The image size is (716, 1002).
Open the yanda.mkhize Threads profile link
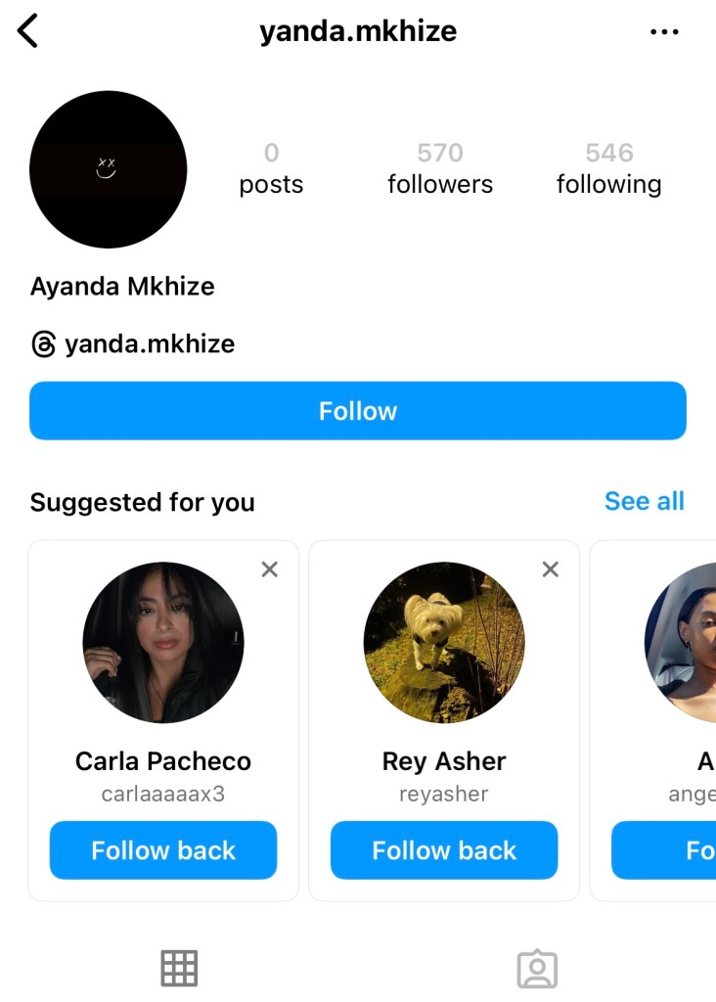click(150, 344)
